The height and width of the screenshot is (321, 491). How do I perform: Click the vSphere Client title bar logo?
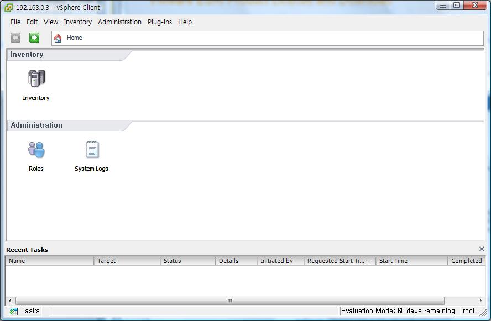(9, 7)
